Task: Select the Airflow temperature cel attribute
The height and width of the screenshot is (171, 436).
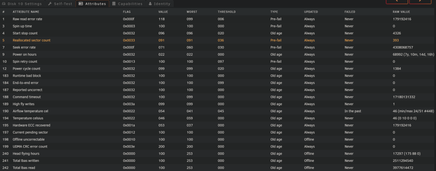Action: [x=31, y=111]
